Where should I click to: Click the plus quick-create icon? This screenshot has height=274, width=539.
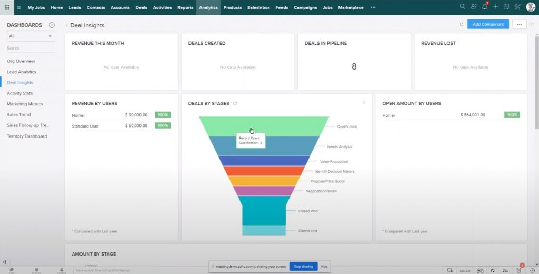pos(495,6)
